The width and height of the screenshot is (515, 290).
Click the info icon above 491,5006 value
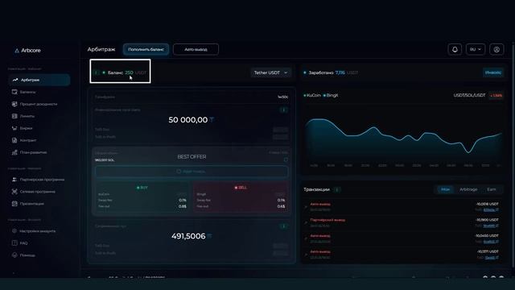[x=284, y=226]
